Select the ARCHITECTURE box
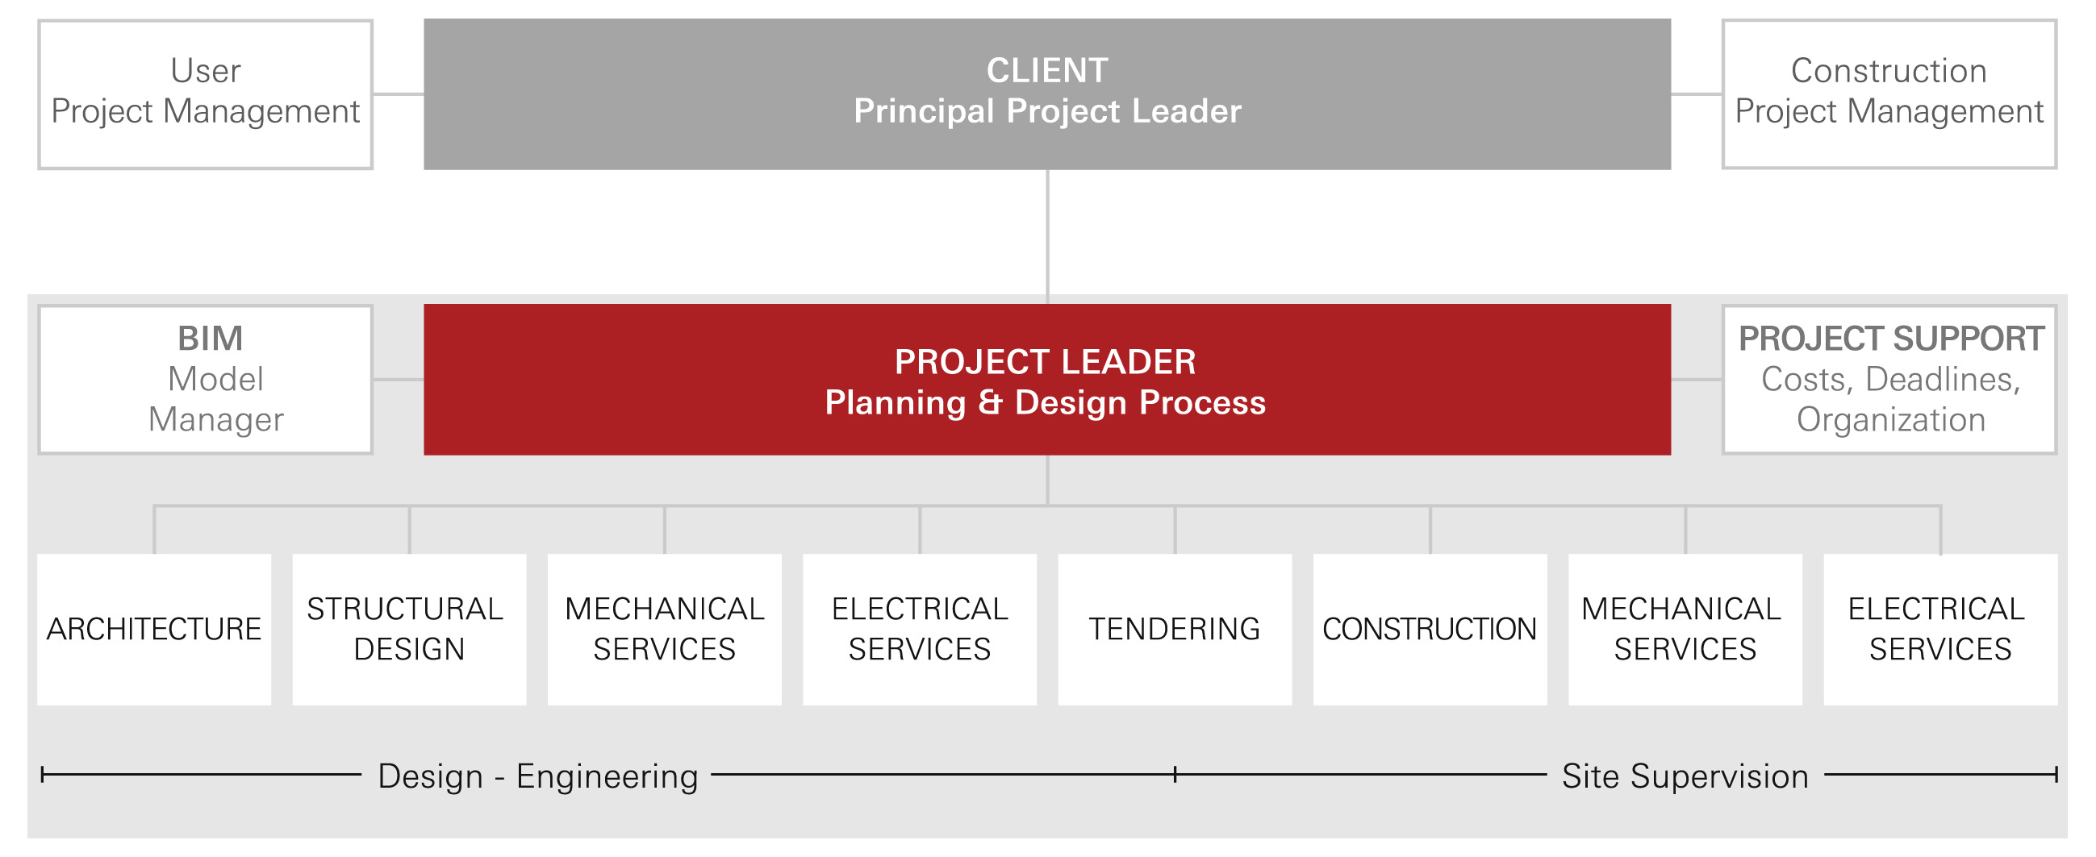This screenshot has height=857, width=2096. pyautogui.click(x=155, y=630)
